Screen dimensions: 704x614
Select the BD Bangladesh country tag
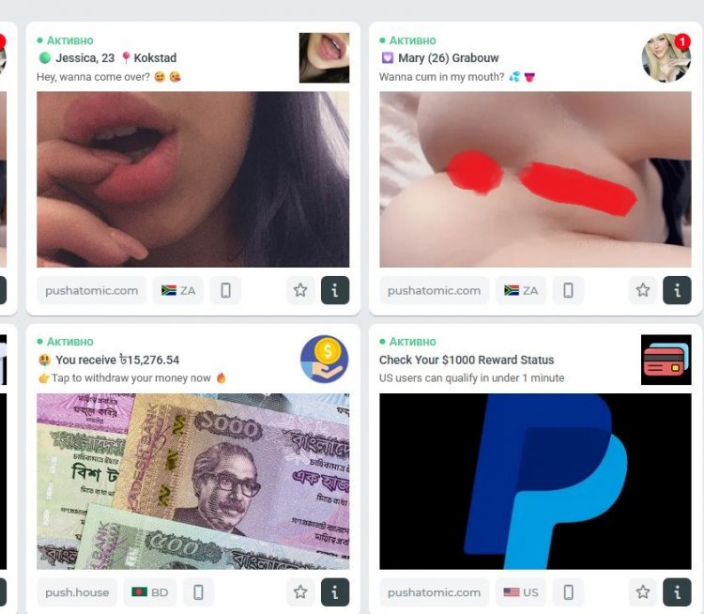(x=149, y=592)
